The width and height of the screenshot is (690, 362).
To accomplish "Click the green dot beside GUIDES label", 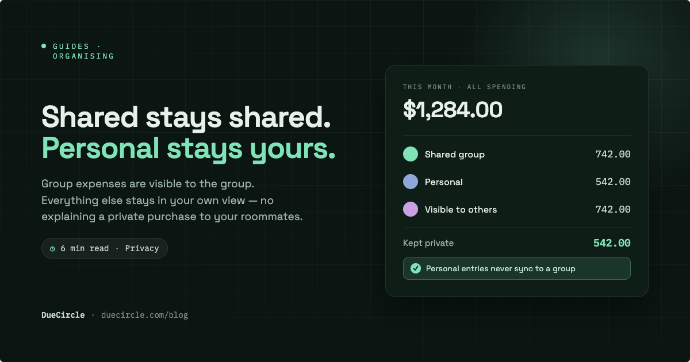I will click(44, 46).
